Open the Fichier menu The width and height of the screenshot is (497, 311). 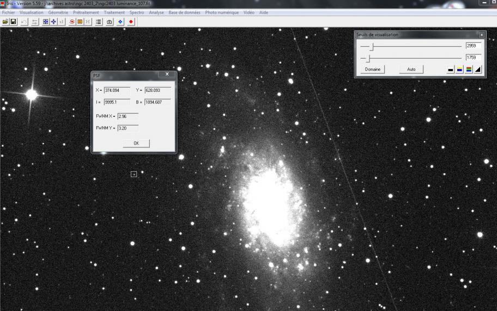pos(9,13)
